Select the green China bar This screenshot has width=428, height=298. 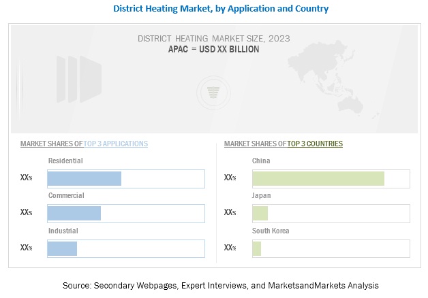point(318,178)
